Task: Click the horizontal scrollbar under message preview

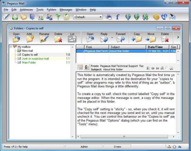Action: [x=124, y=137]
